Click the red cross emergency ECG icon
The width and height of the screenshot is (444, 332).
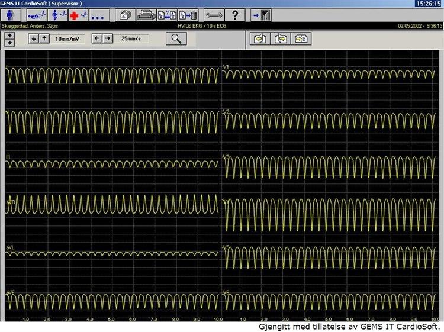coord(79,15)
